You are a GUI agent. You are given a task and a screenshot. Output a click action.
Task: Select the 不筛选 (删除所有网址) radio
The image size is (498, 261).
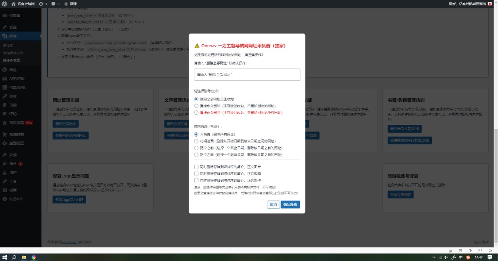point(196,134)
